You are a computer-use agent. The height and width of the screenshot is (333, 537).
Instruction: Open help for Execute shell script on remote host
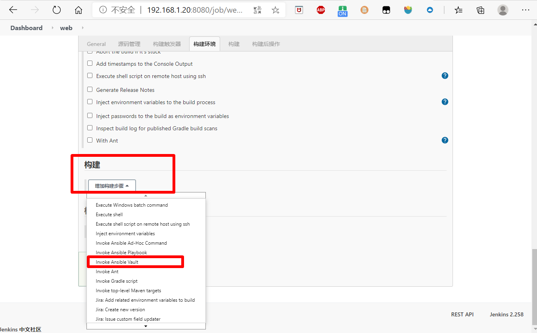tap(445, 76)
